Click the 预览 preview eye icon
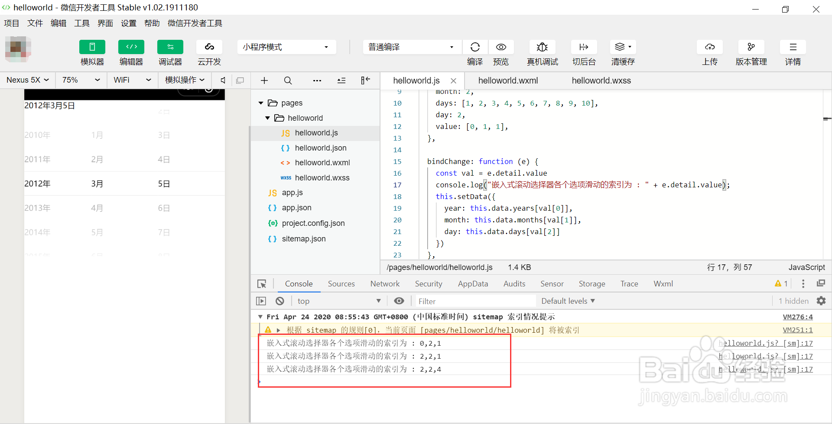 pos(501,47)
